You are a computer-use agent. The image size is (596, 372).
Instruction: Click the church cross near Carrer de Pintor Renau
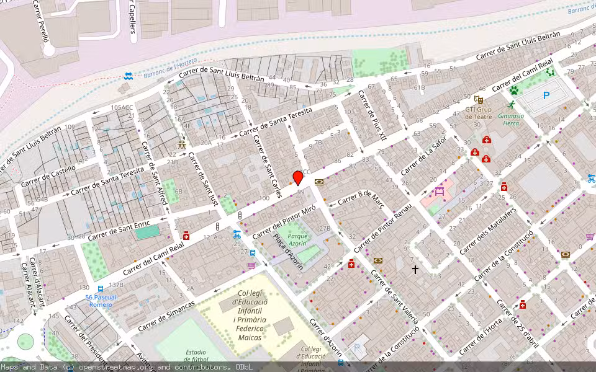click(414, 268)
